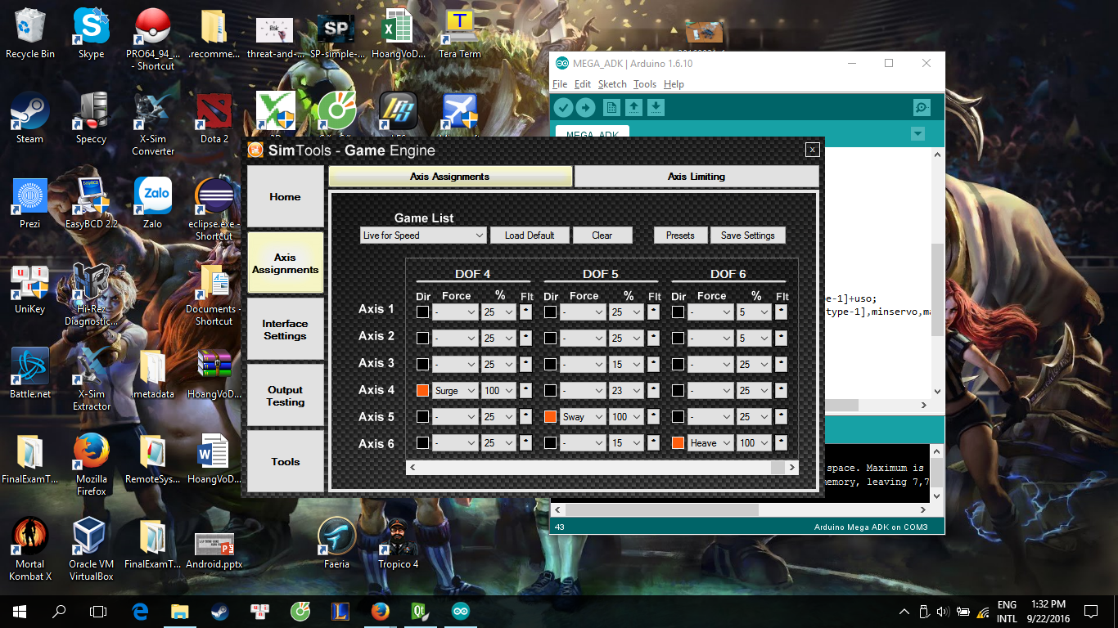
Task: Open the Serial Monitor icon in Arduino
Action: click(x=922, y=107)
